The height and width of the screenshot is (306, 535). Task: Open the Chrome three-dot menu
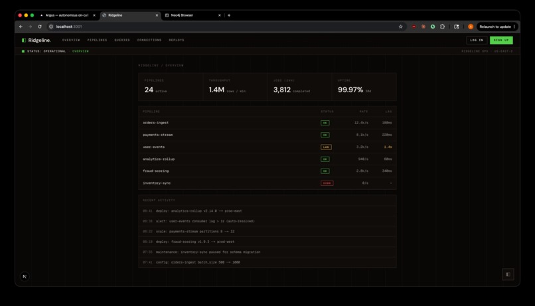tap(514, 27)
